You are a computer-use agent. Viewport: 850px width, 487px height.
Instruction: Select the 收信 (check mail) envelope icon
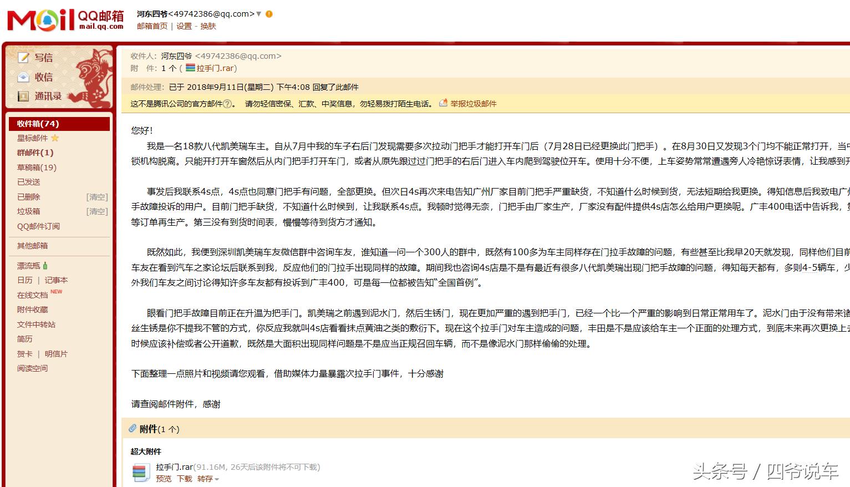click(23, 77)
